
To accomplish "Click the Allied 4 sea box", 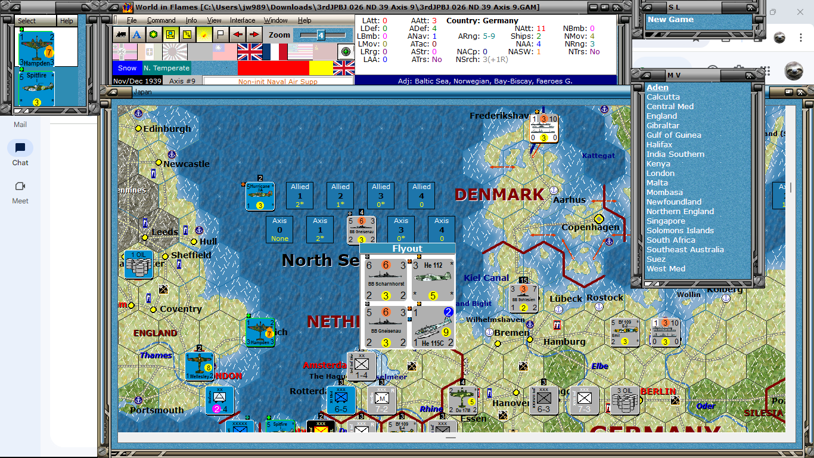I will (422, 196).
